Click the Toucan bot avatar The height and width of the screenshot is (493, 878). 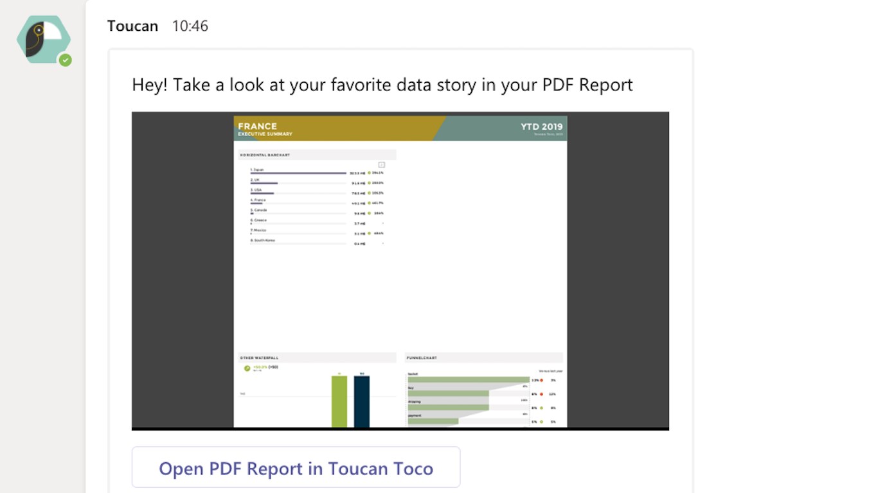click(42, 39)
